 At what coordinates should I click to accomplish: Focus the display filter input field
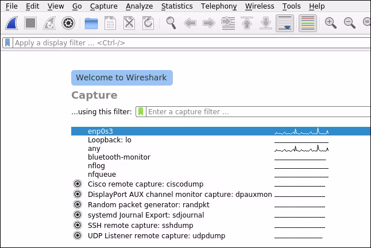pos(192,43)
